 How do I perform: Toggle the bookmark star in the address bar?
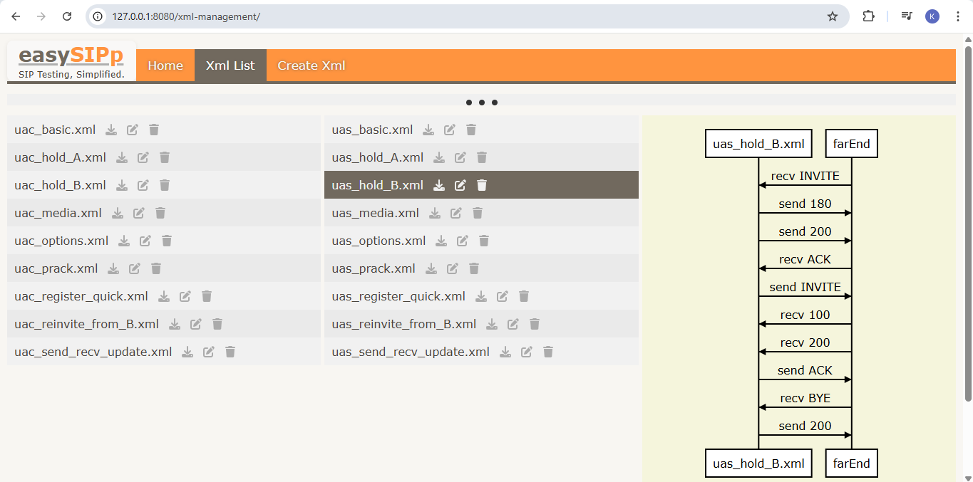pos(832,16)
